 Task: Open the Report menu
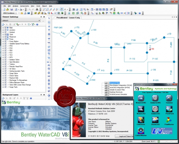pyautogui.click(x=44, y=6)
